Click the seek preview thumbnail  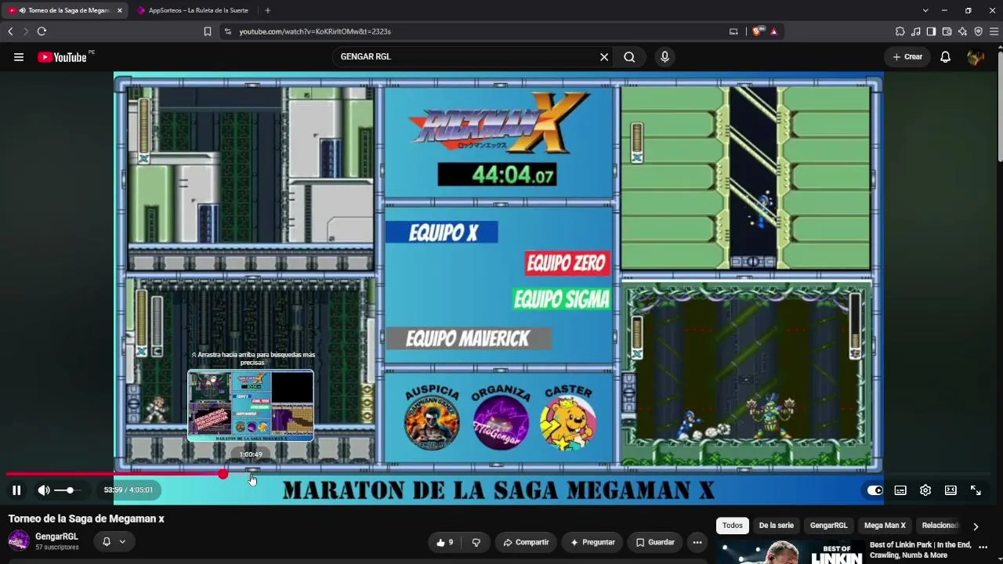251,406
